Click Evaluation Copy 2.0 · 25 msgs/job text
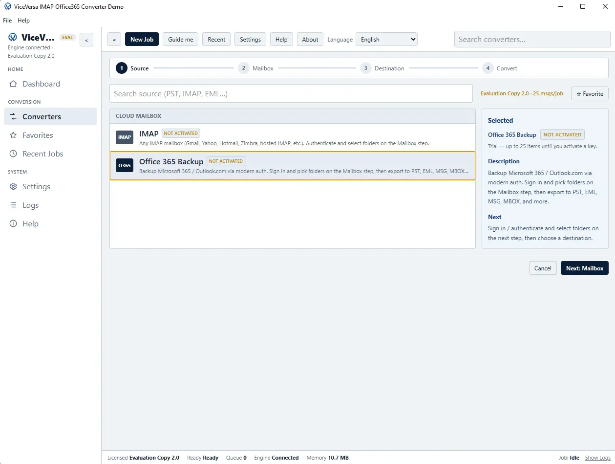615x464 pixels. point(522,93)
